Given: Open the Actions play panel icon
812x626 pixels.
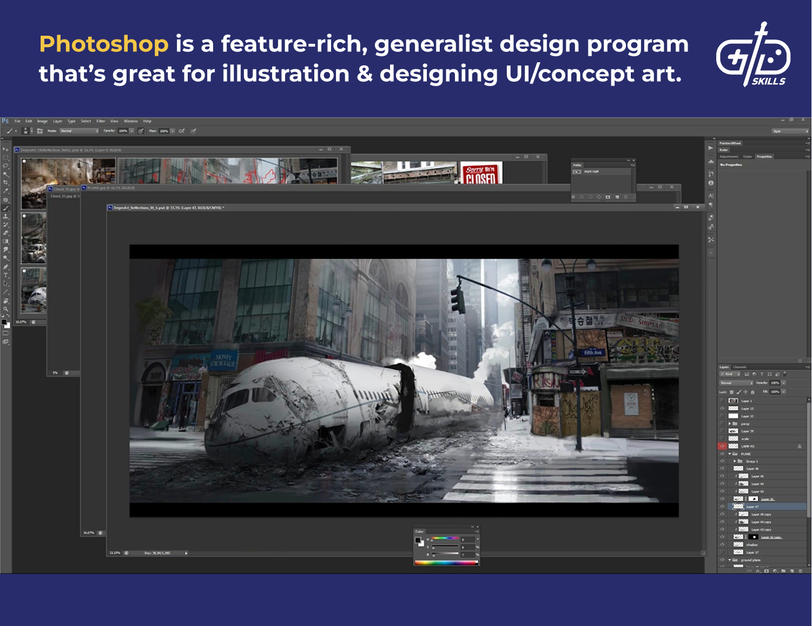Looking at the screenshot, I should (711, 148).
